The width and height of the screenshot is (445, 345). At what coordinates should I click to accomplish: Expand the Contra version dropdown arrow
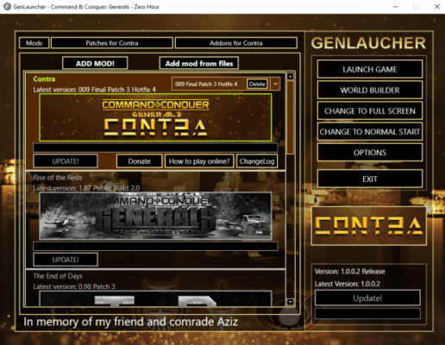coord(275,84)
